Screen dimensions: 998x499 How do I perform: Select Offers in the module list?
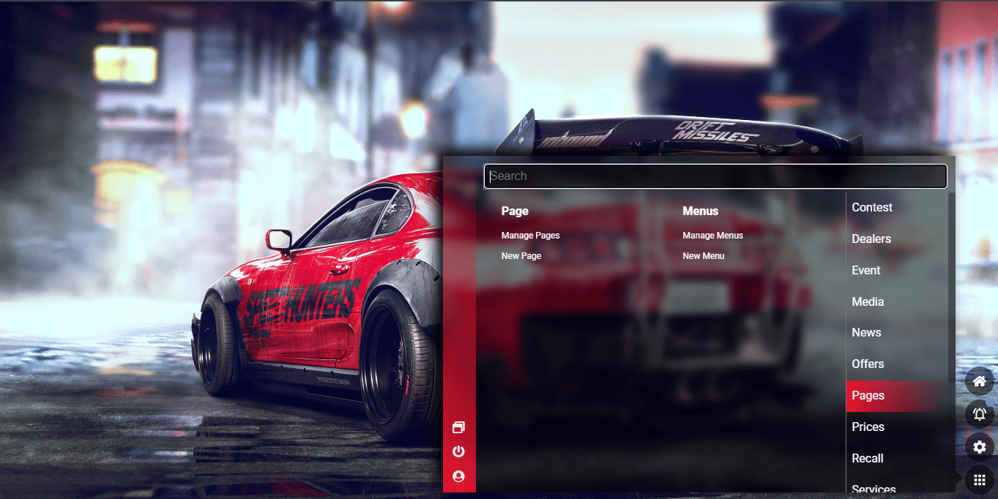tap(868, 364)
